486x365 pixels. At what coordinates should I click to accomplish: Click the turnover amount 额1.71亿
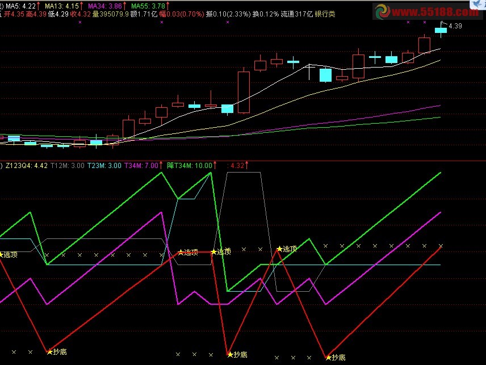pos(144,14)
